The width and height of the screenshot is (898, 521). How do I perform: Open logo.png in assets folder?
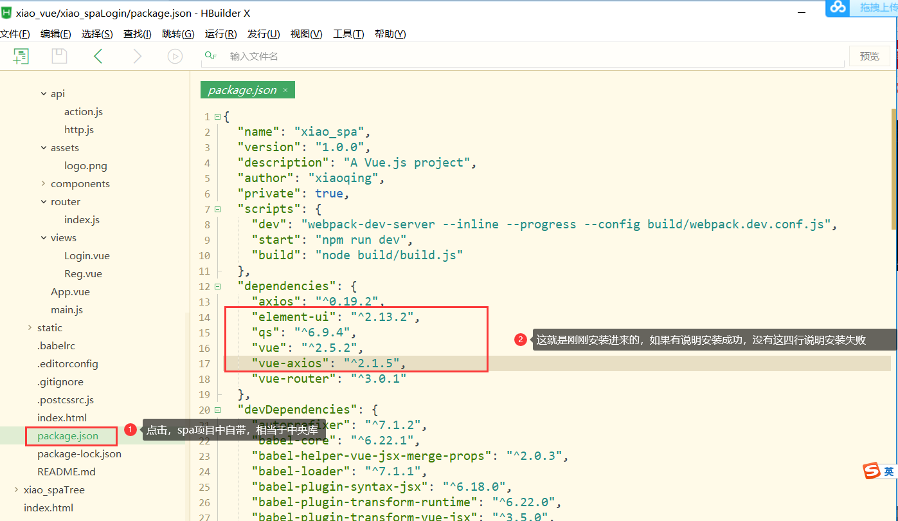click(85, 165)
